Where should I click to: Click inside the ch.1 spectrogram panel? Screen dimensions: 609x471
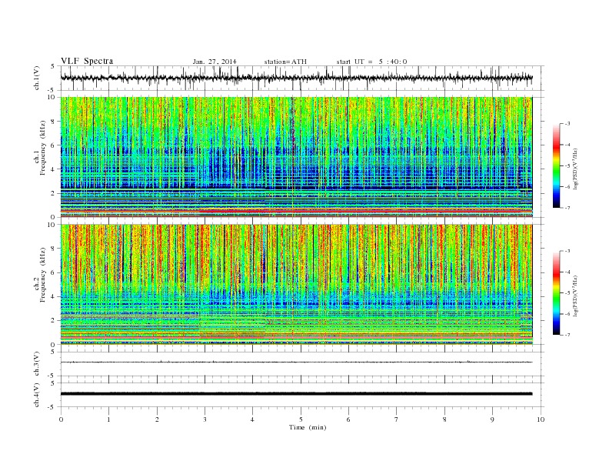(296, 157)
